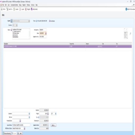Click the Journal Memo field
Viewport: 135px width, 135px height.
(x=21, y=125)
